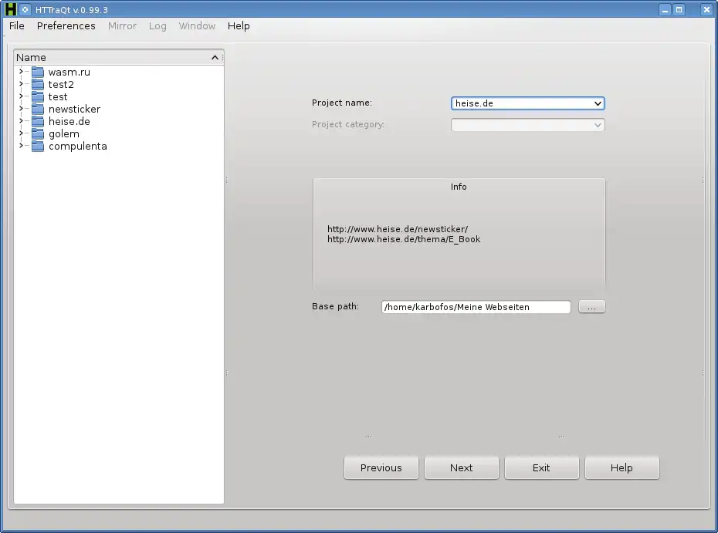
Task: Click the pin icon in title bar
Action: (25, 9)
